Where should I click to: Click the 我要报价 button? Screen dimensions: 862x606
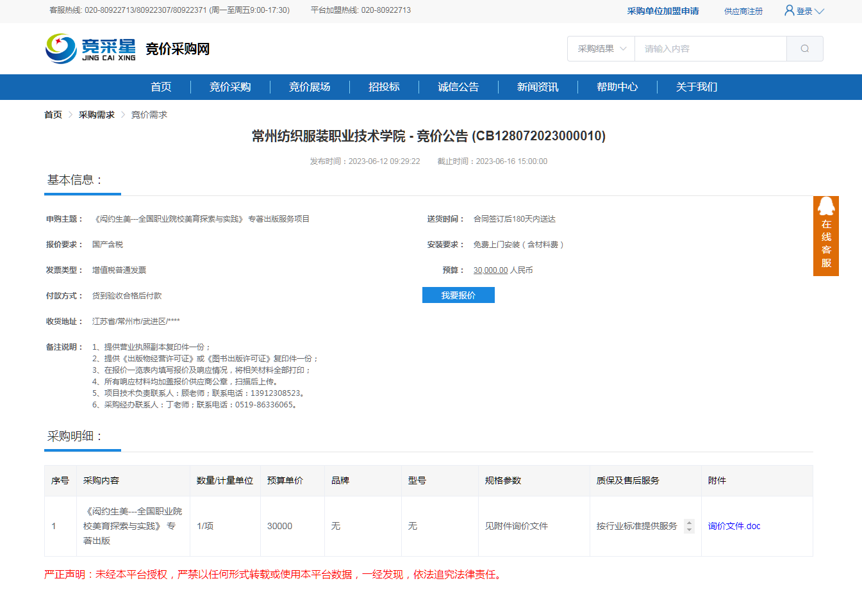(x=458, y=295)
